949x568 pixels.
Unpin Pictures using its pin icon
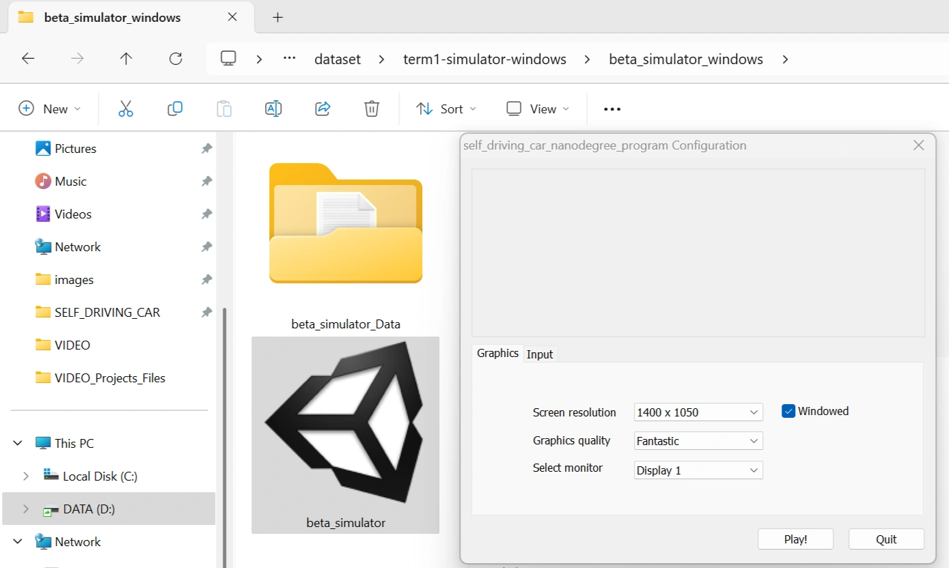point(206,148)
